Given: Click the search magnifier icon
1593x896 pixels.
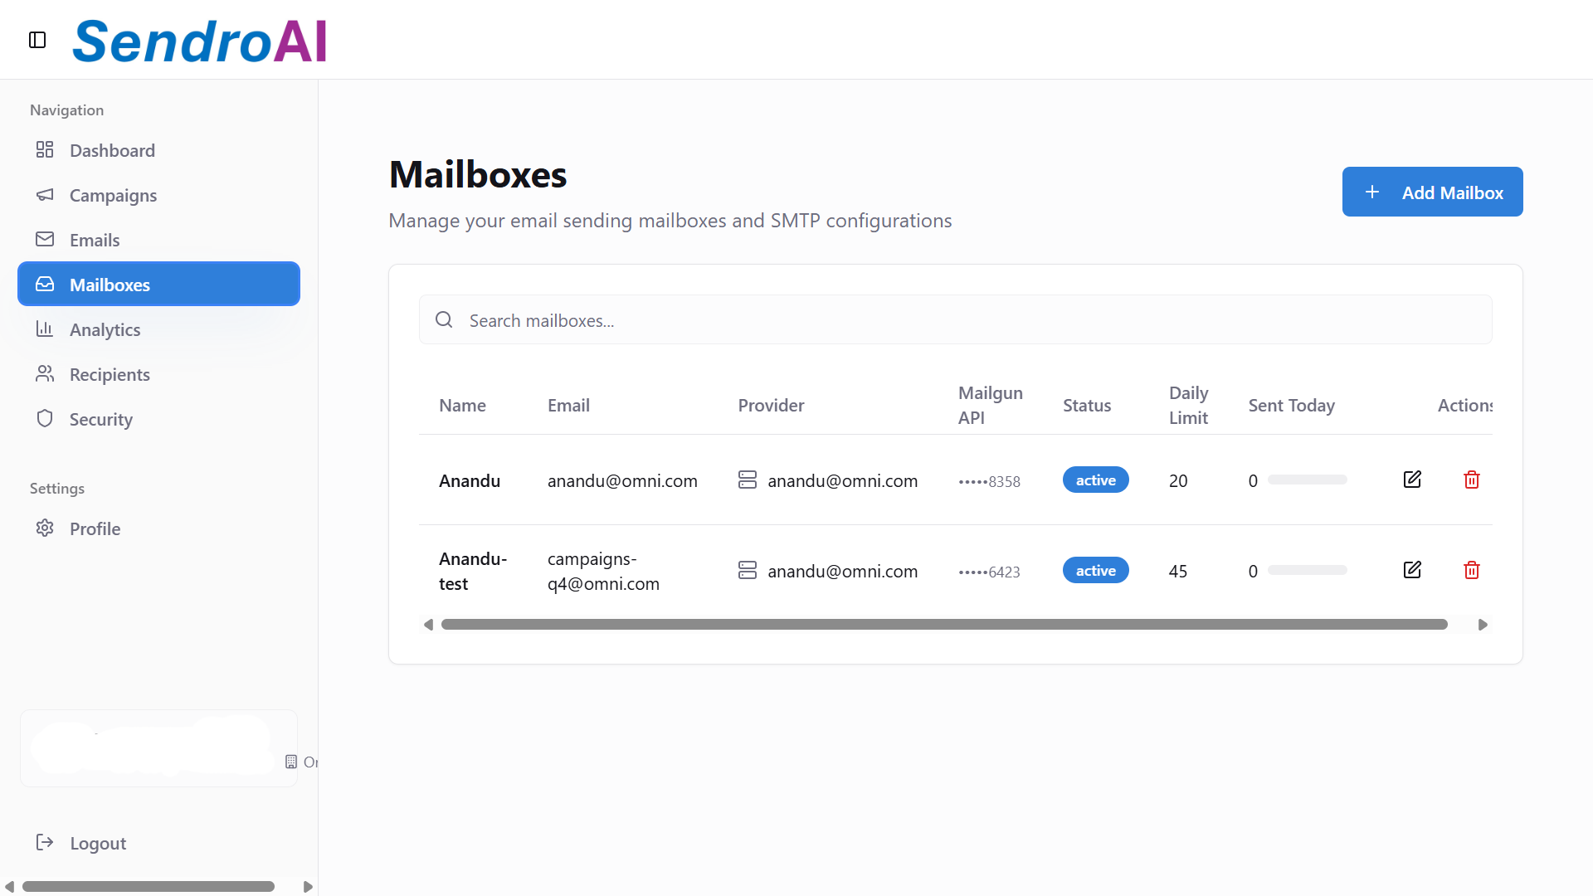Looking at the screenshot, I should pos(444,319).
